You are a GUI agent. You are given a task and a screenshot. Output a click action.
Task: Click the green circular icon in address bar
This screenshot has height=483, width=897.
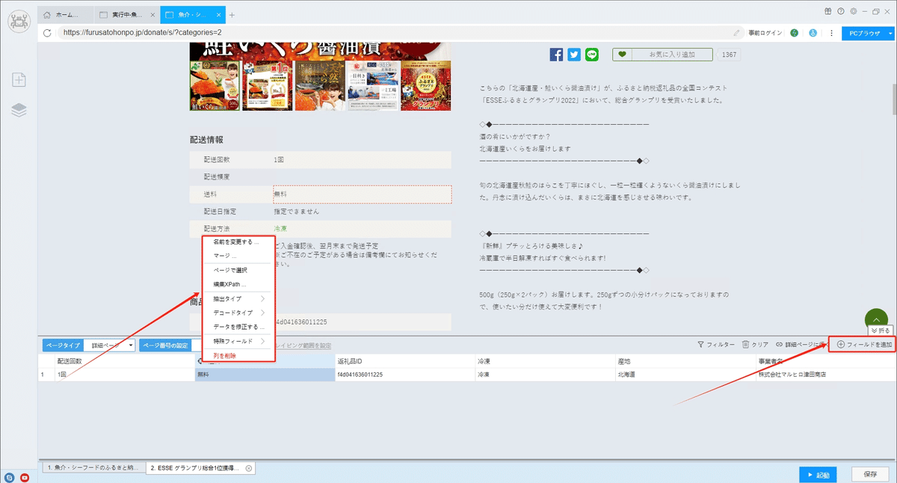[x=795, y=33]
